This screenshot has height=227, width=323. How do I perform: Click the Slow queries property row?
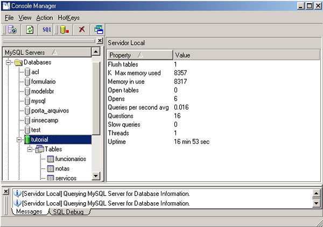coord(213,124)
